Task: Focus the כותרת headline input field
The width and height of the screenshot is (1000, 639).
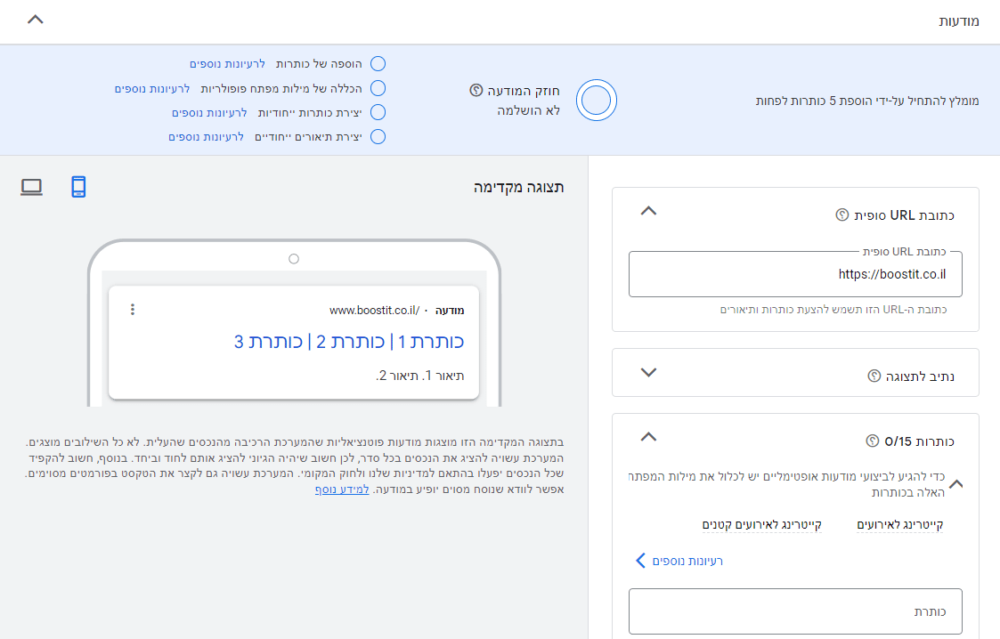Action: point(795,611)
